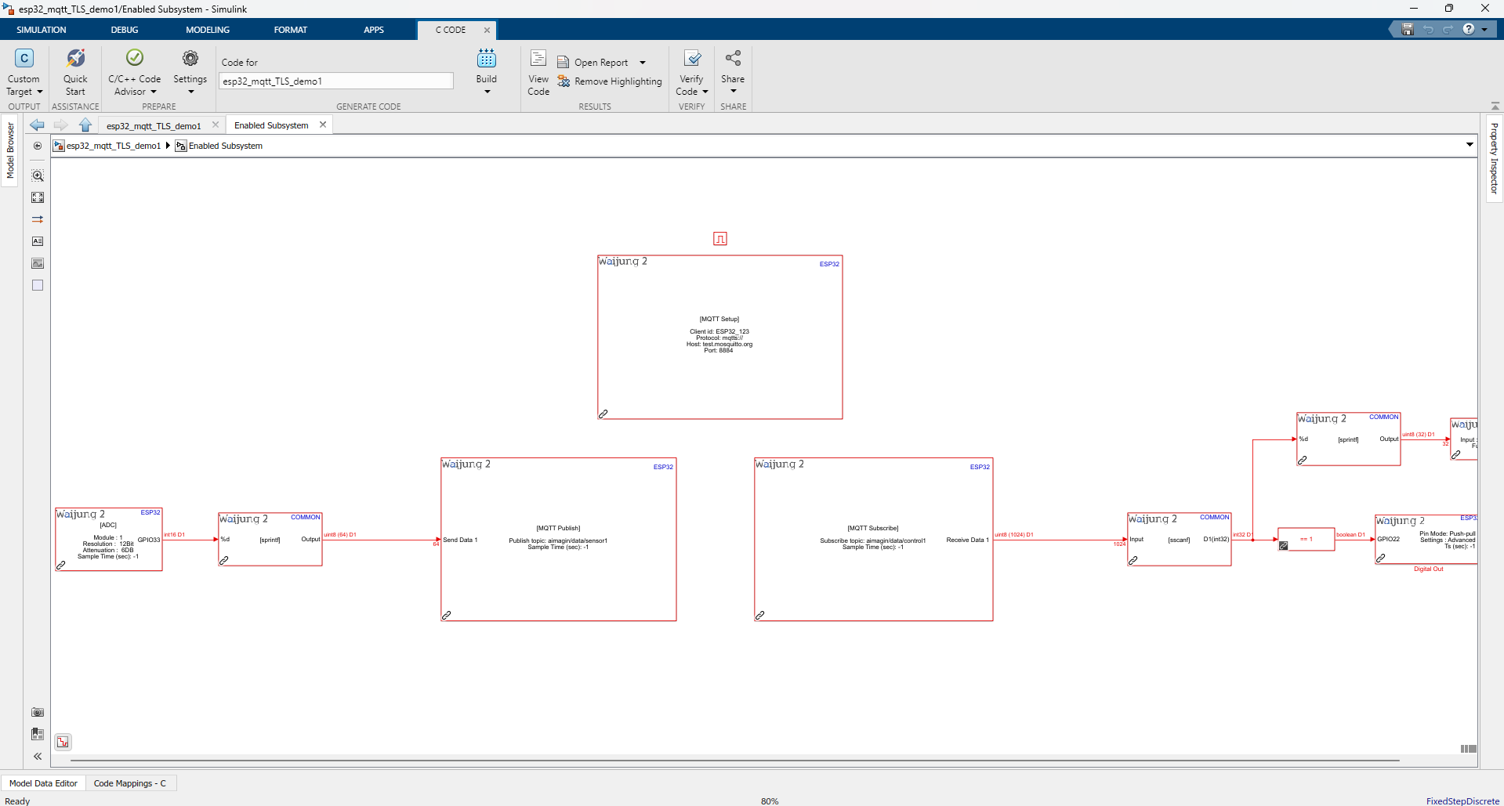Click the View Code icon
This screenshot has width=1504, height=806.
[538, 58]
